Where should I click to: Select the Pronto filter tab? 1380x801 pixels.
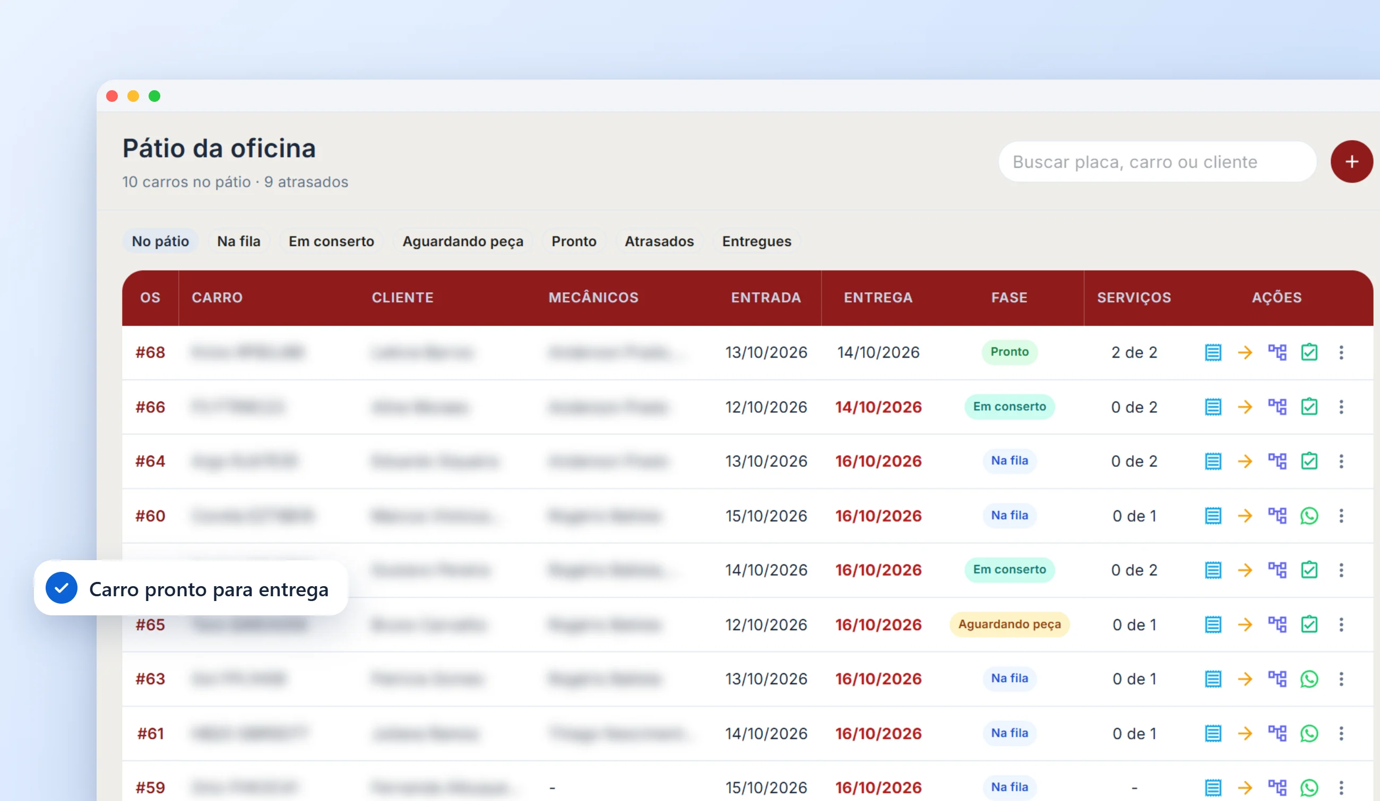tap(574, 241)
